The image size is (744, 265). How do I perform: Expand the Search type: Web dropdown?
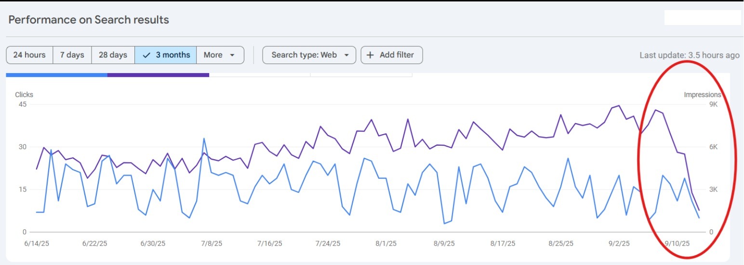(309, 55)
